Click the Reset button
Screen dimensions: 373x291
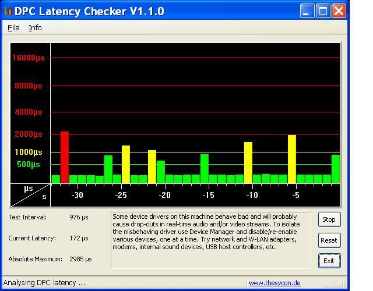(x=329, y=240)
